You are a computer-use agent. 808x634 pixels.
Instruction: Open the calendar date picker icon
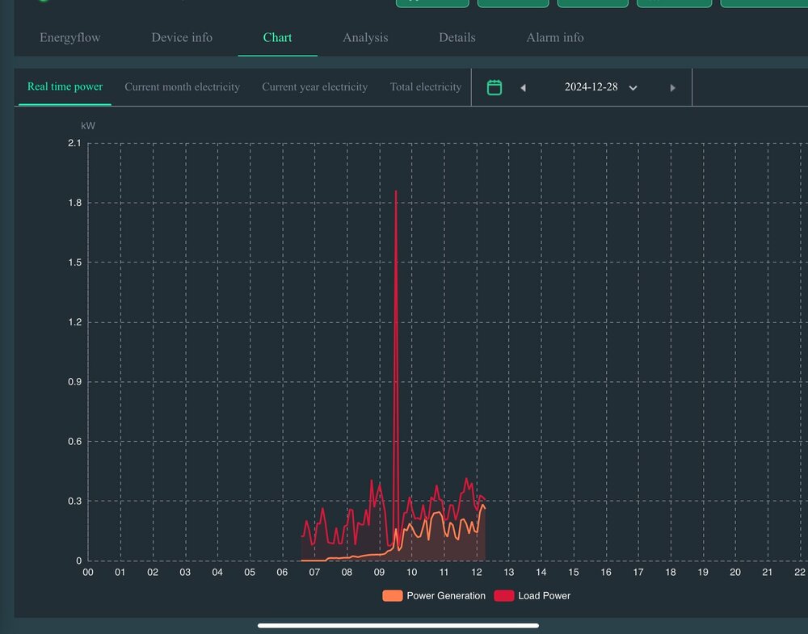click(x=494, y=87)
